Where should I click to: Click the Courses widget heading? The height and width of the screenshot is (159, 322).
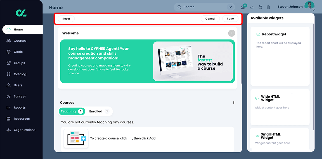pyautogui.click(x=67, y=102)
